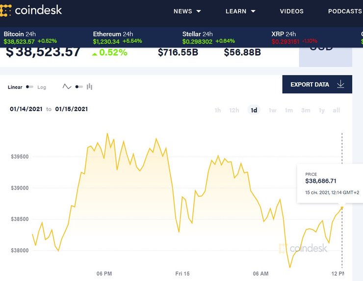This screenshot has width=363, height=281.
Task: Click the CoinDesk logo
Action: [31, 11]
